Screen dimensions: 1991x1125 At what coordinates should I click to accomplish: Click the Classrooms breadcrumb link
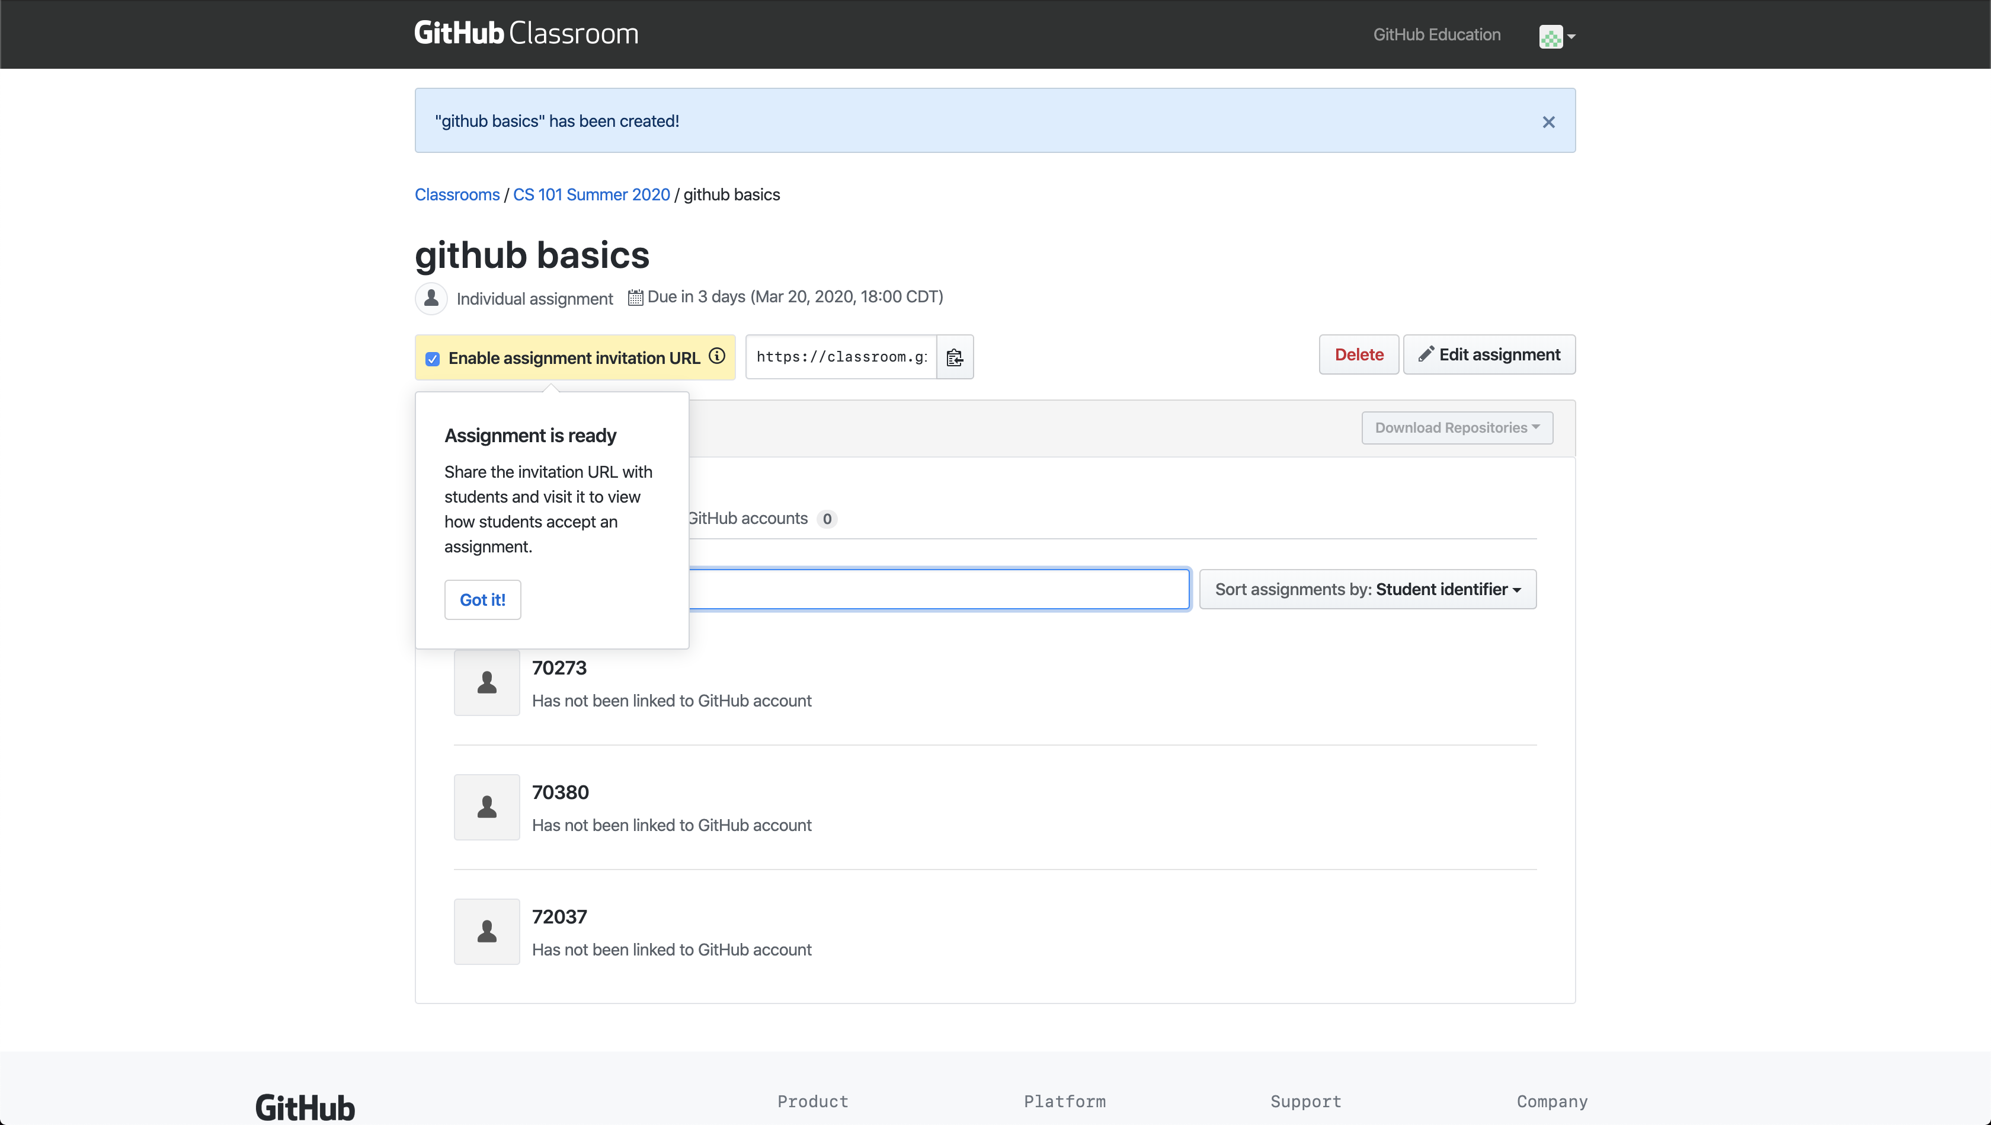457,195
